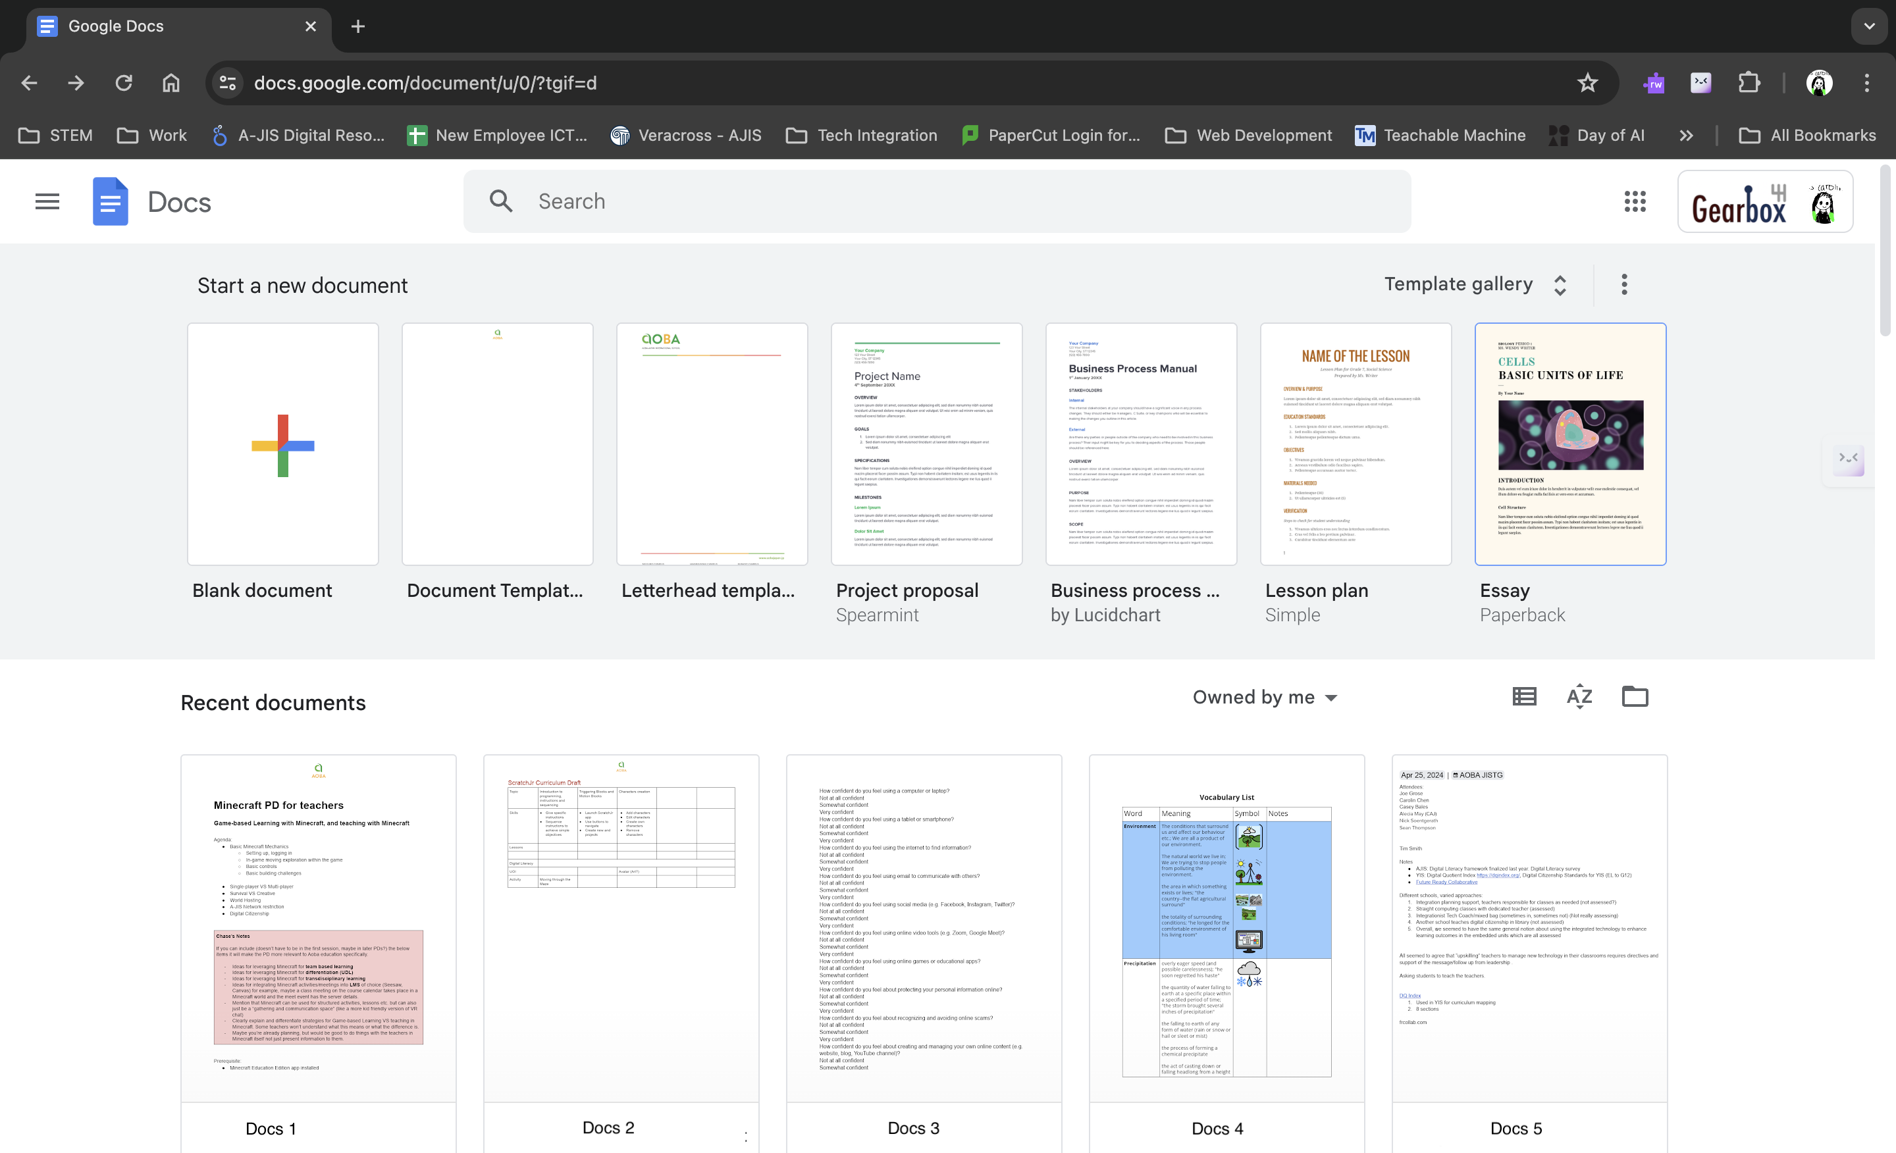Viewport: 1896px width, 1153px height.
Task: Click the Google apps grid icon
Action: (1635, 201)
